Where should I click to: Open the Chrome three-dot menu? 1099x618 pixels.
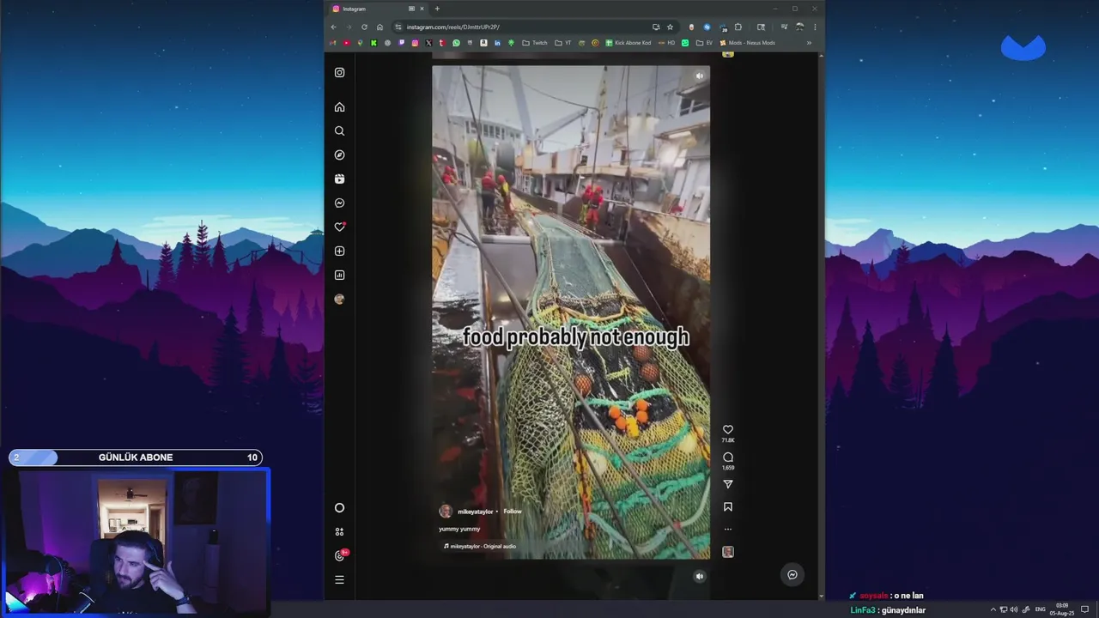[815, 27]
